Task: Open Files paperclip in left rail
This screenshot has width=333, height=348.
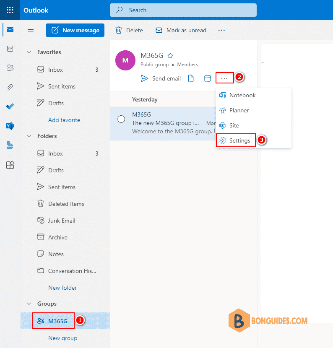Action: 10,87
